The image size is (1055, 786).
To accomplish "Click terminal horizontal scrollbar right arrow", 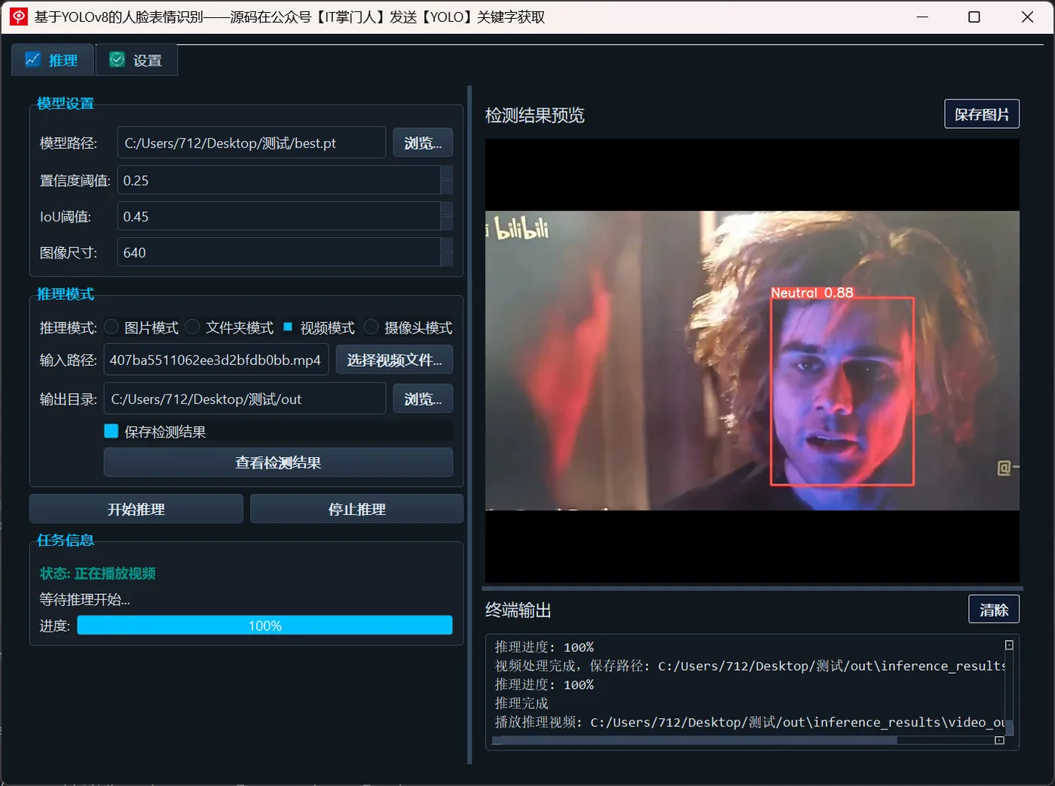I will 999,740.
